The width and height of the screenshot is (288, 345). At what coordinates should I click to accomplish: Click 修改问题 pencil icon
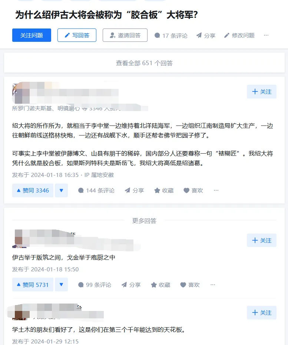[x=227, y=36]
